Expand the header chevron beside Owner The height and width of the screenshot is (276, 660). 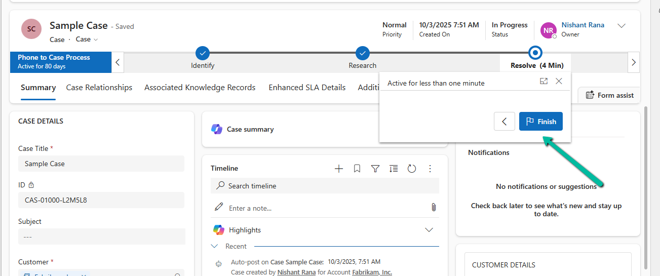[622, 26]
